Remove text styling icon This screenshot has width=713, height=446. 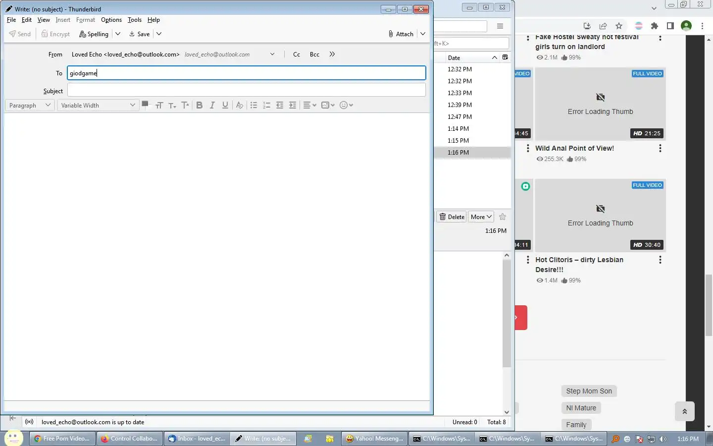(239, 105)
